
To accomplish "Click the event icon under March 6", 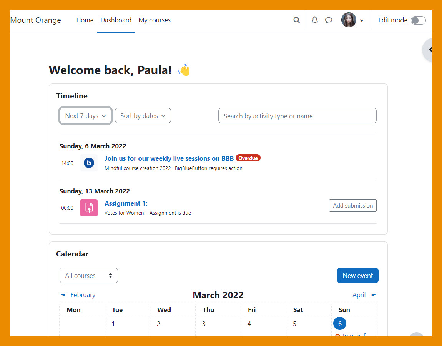I will [337, 335].
